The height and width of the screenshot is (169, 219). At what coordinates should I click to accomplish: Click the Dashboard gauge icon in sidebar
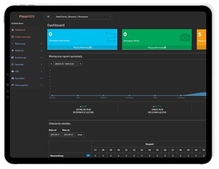click(x=13, y=30)
